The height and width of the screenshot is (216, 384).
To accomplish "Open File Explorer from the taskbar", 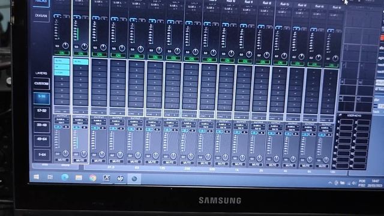I will coord(79,178).
